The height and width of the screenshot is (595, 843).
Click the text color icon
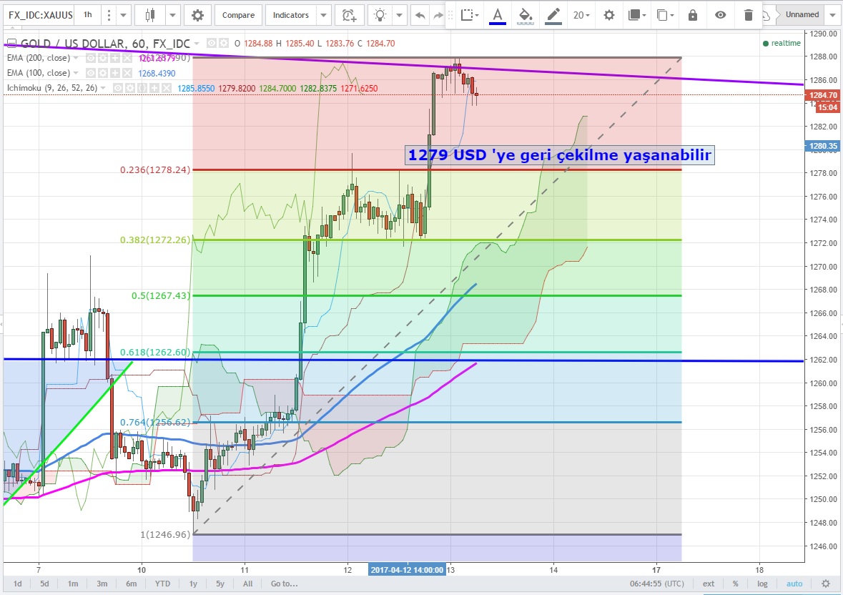tap(498, 15)
